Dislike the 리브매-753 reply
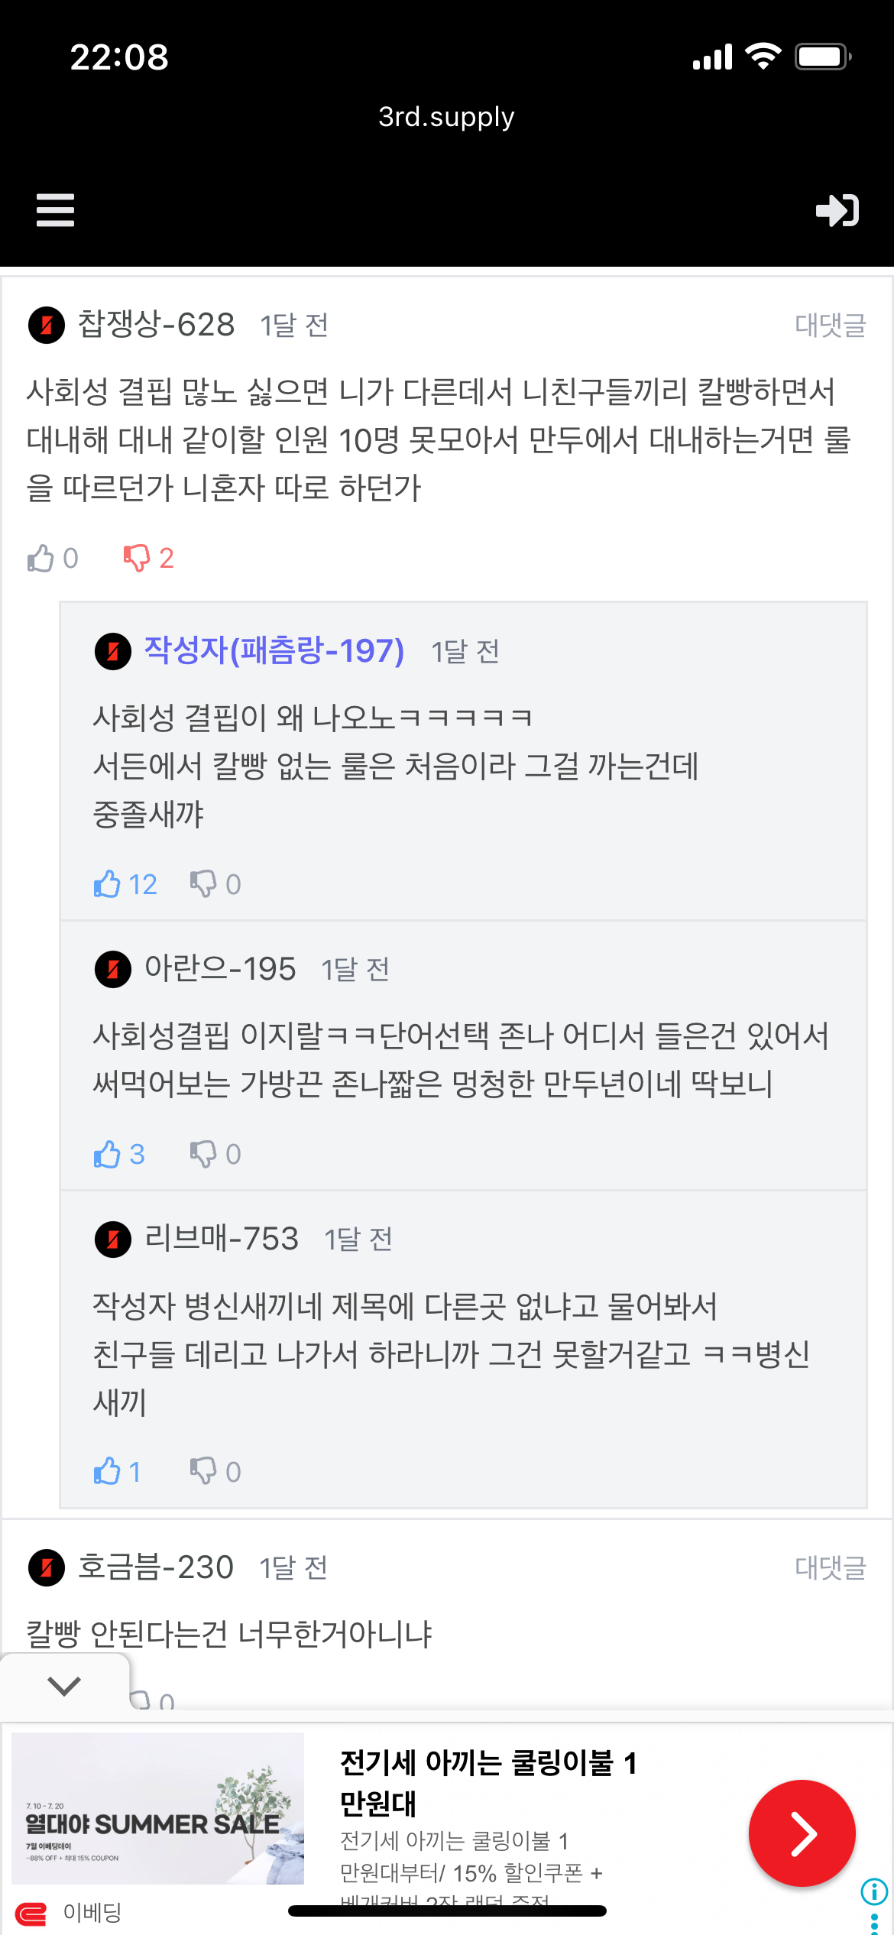Image resolution: width=894 pixels, height=1935 pixels. point(203,1471)
